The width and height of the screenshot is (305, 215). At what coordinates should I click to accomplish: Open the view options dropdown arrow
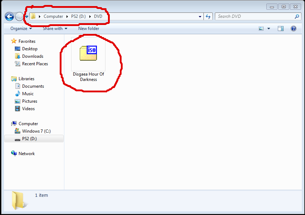[269, 29]
